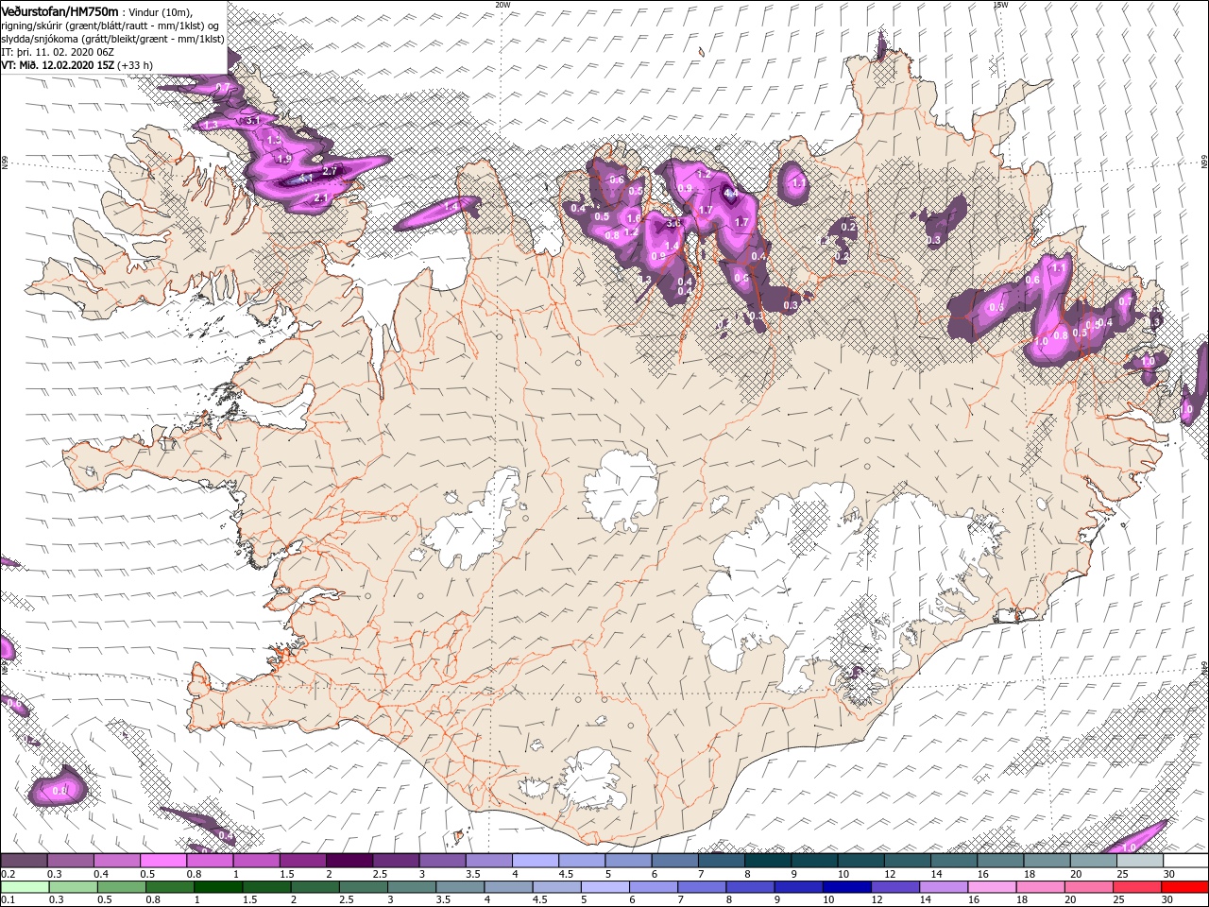The width and height of the screenshot is (1209, 907).
Task: Pick the rain legend swatch between 4 and 4.5
Action: tap(508, 887)
